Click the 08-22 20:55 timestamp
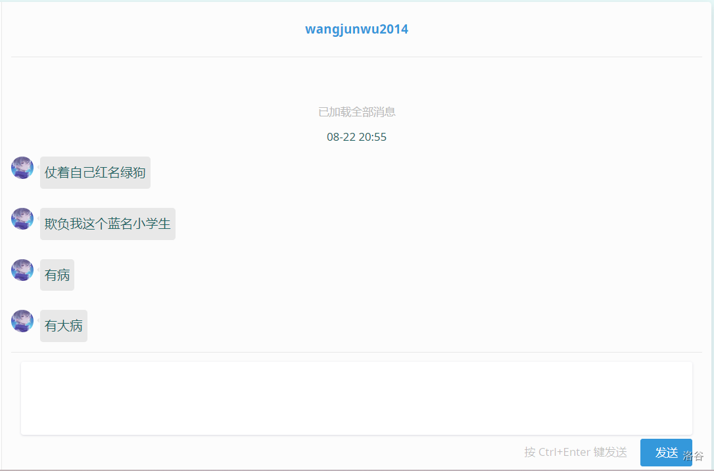714x471 pixels. coord(356,137)
